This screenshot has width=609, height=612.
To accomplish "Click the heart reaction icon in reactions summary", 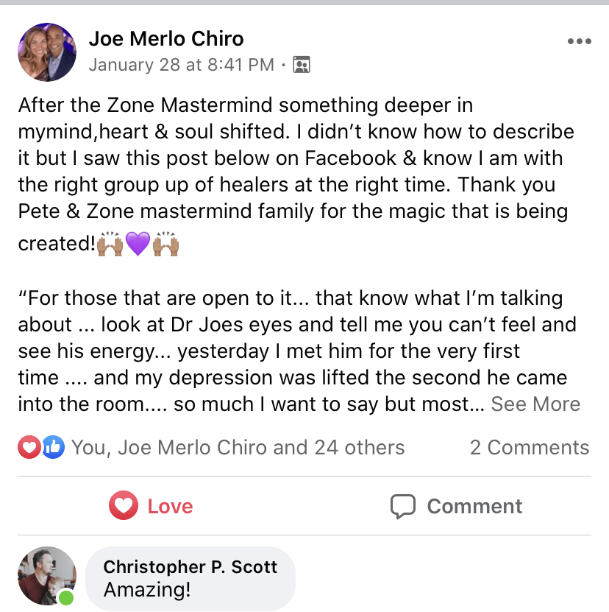I will click(x=29, y=447).
